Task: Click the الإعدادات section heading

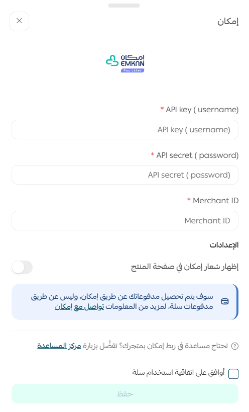Action: coord(224,245)
